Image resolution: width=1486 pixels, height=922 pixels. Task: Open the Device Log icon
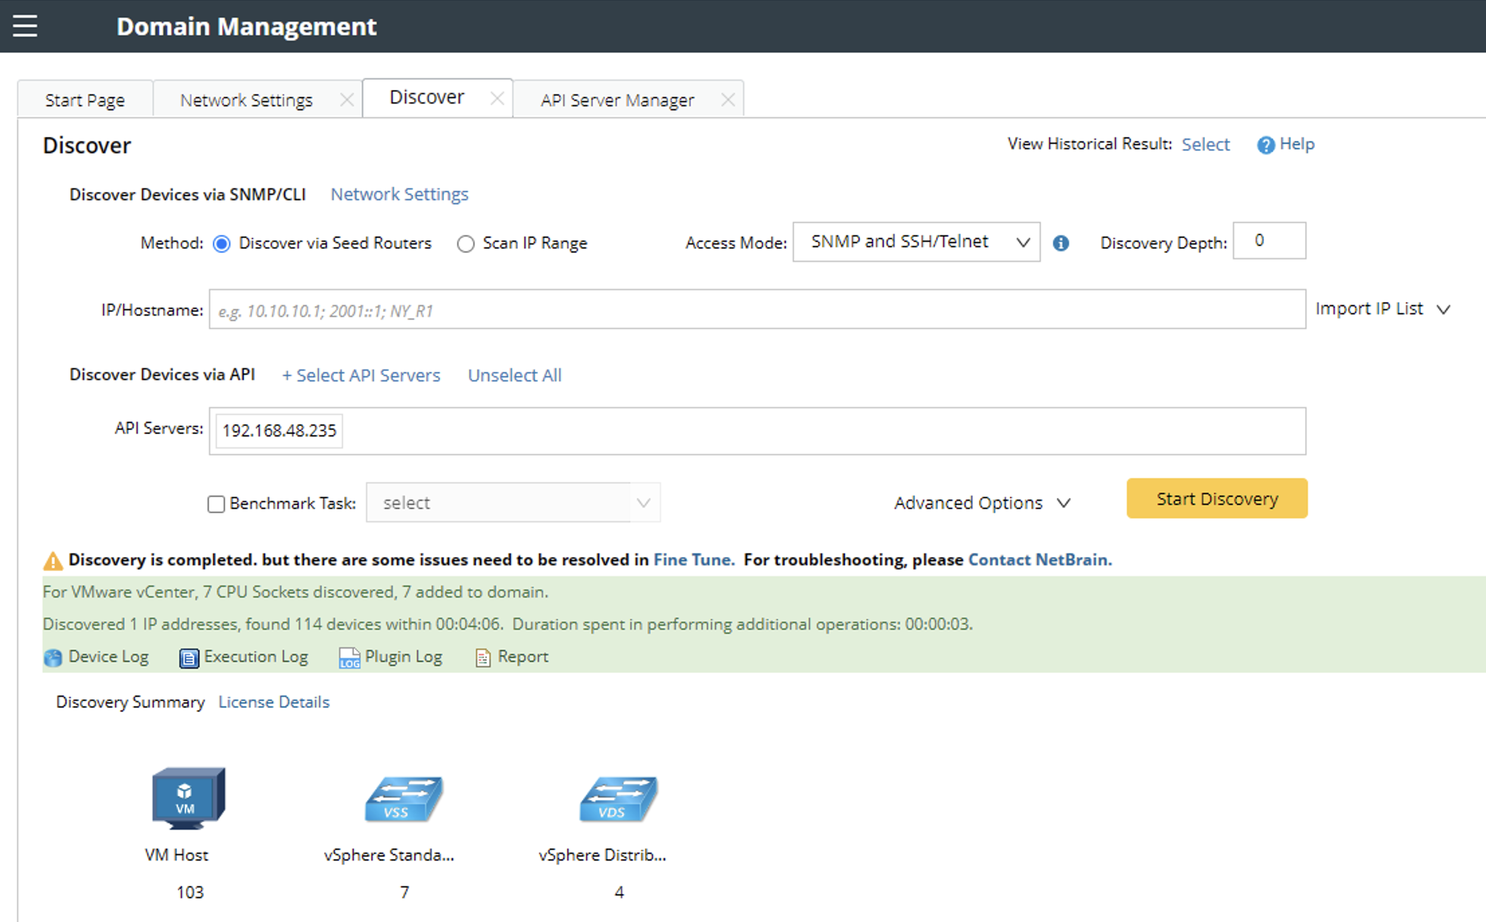(53, 658)
